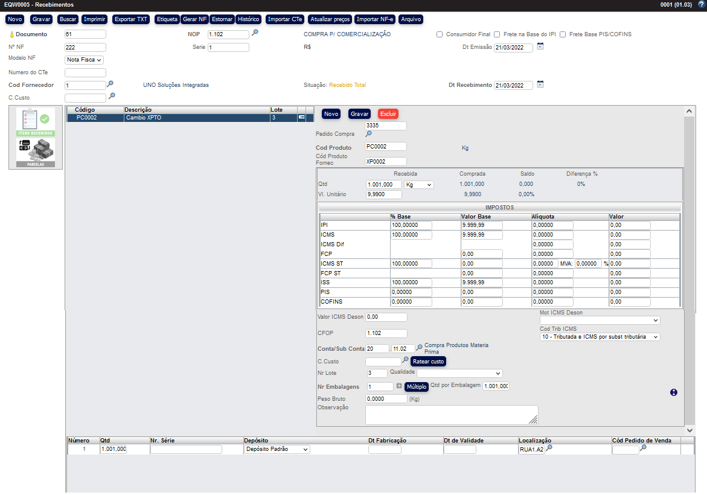
Task: Click into the Observação text area
Action: point(451,415)
